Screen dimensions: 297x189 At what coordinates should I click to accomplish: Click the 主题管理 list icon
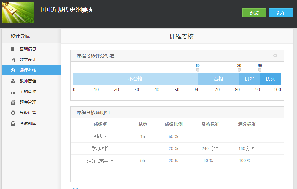[x=12, y=92]
